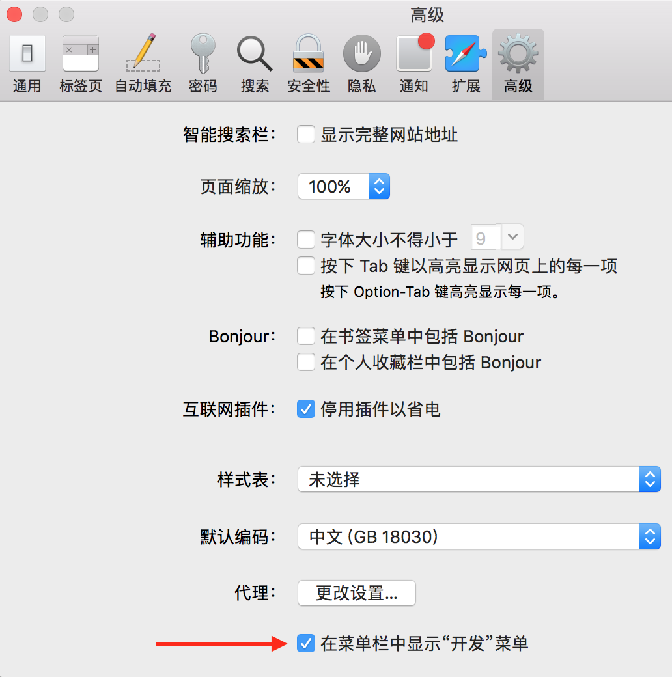672x677 pixels.
Task: Open the 隐私 (Privacy) hand pane
Action: click(362, 64)
